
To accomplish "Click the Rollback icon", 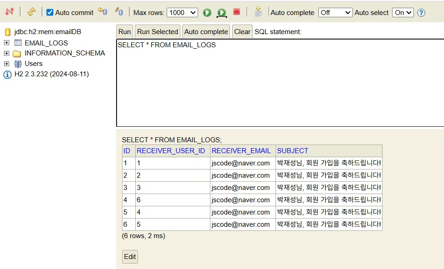I will (x=102, y=11).
